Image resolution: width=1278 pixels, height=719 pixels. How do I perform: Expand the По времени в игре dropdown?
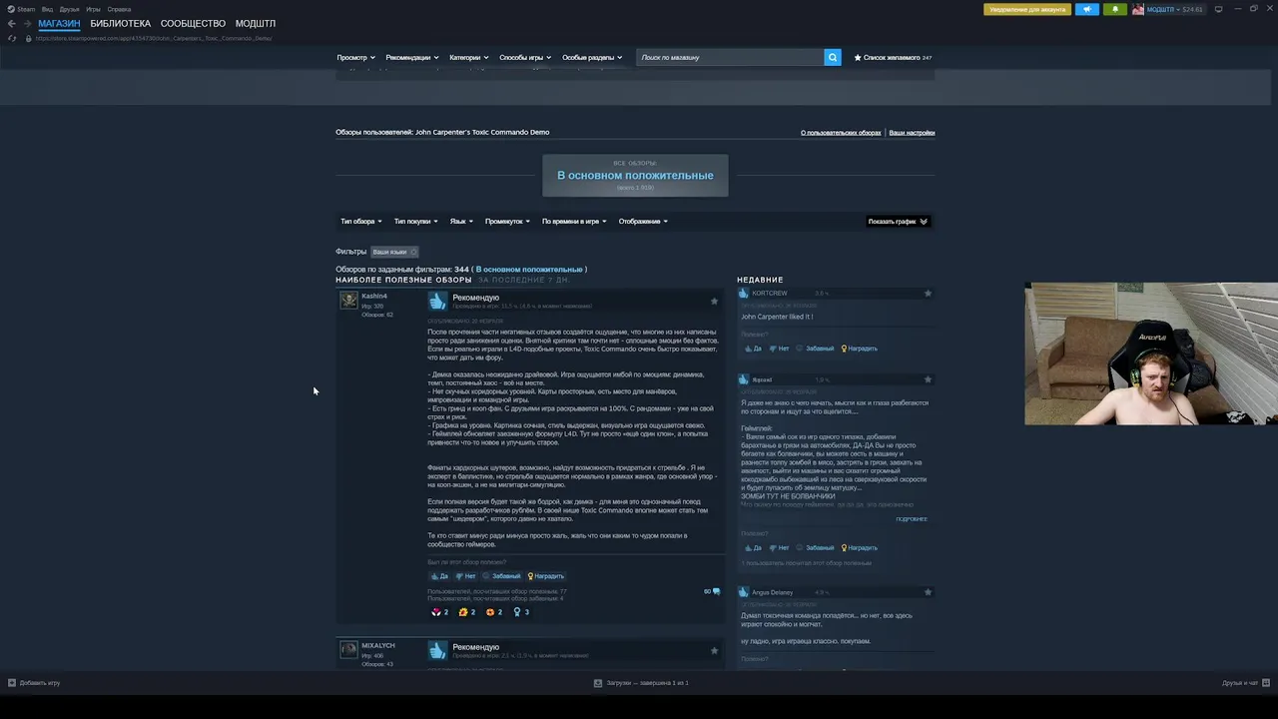tap(574, 222)
